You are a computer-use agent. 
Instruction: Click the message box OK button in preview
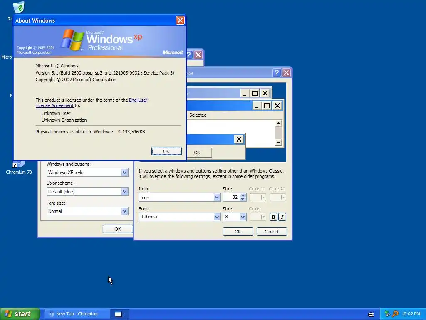[x=197, y=152]
